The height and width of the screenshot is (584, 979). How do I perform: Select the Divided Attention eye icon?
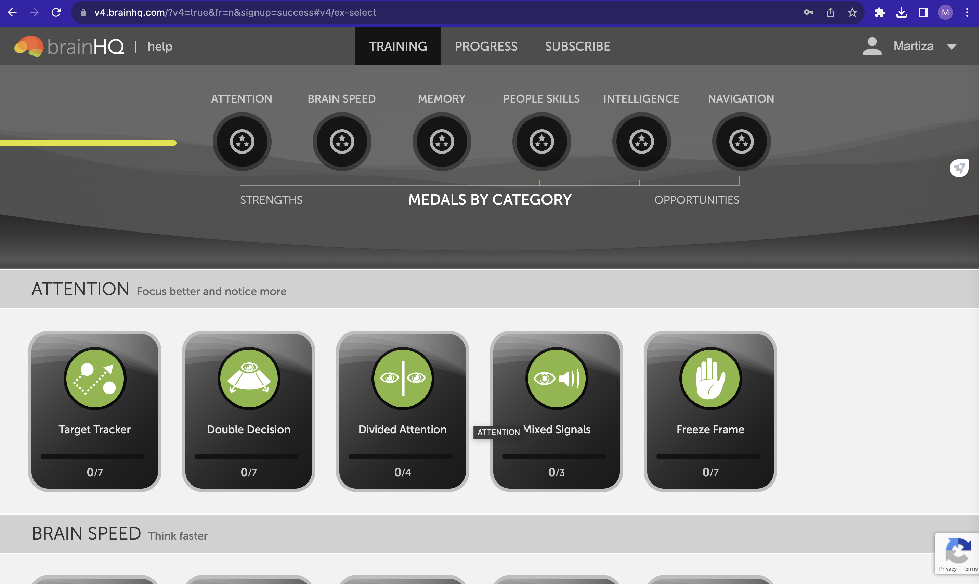[x=403, y=378]
